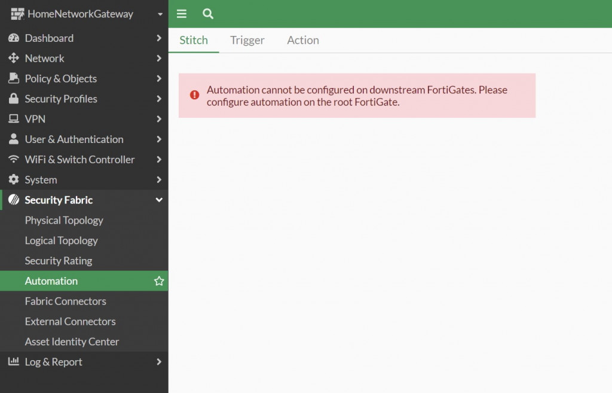The image size is (612, 393).
Task: Click the Policy & Objects icon
Action: (14, 78)
